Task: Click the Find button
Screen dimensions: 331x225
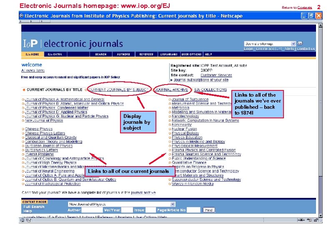Action: [x=209, y=210]
